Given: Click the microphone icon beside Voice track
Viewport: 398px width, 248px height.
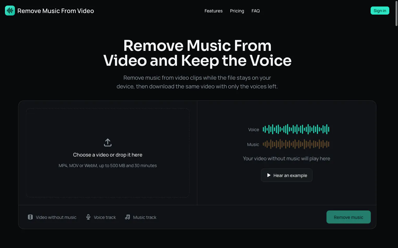Looking at the screenshot, I should pos(88,217).
